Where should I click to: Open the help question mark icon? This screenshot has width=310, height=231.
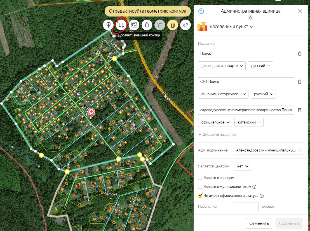[201, 11]
